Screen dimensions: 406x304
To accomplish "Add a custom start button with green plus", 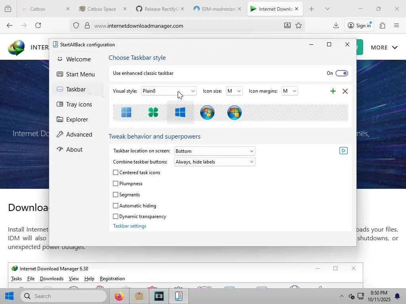I will pos(333,91).
